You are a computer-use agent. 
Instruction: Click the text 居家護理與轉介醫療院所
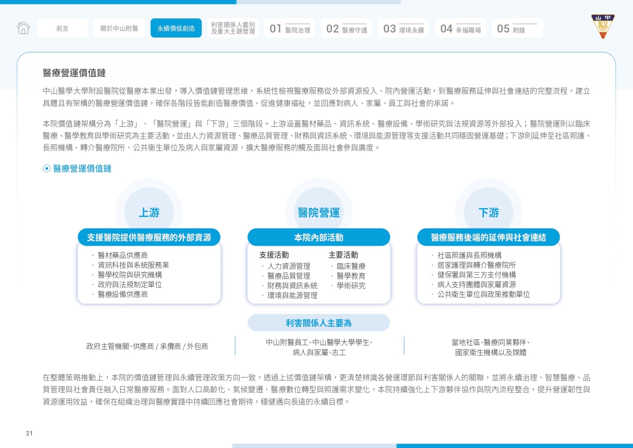pyautogui.click(x=477, y=265)
